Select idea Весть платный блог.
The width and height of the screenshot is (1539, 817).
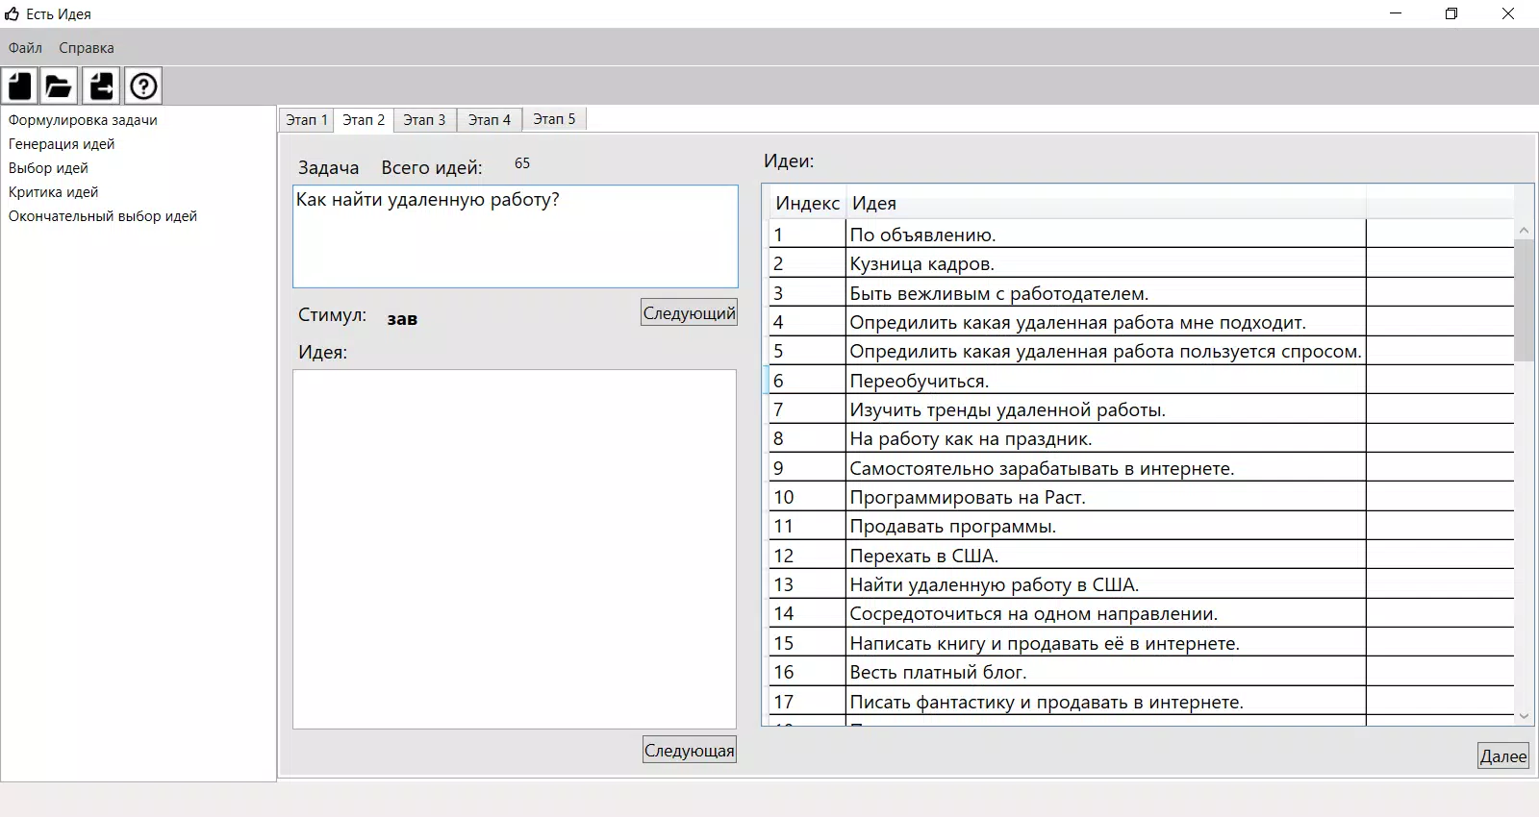1141,672
